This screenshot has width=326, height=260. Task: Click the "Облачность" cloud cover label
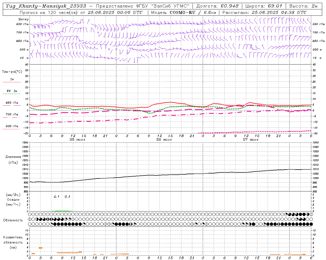(13, 220)
